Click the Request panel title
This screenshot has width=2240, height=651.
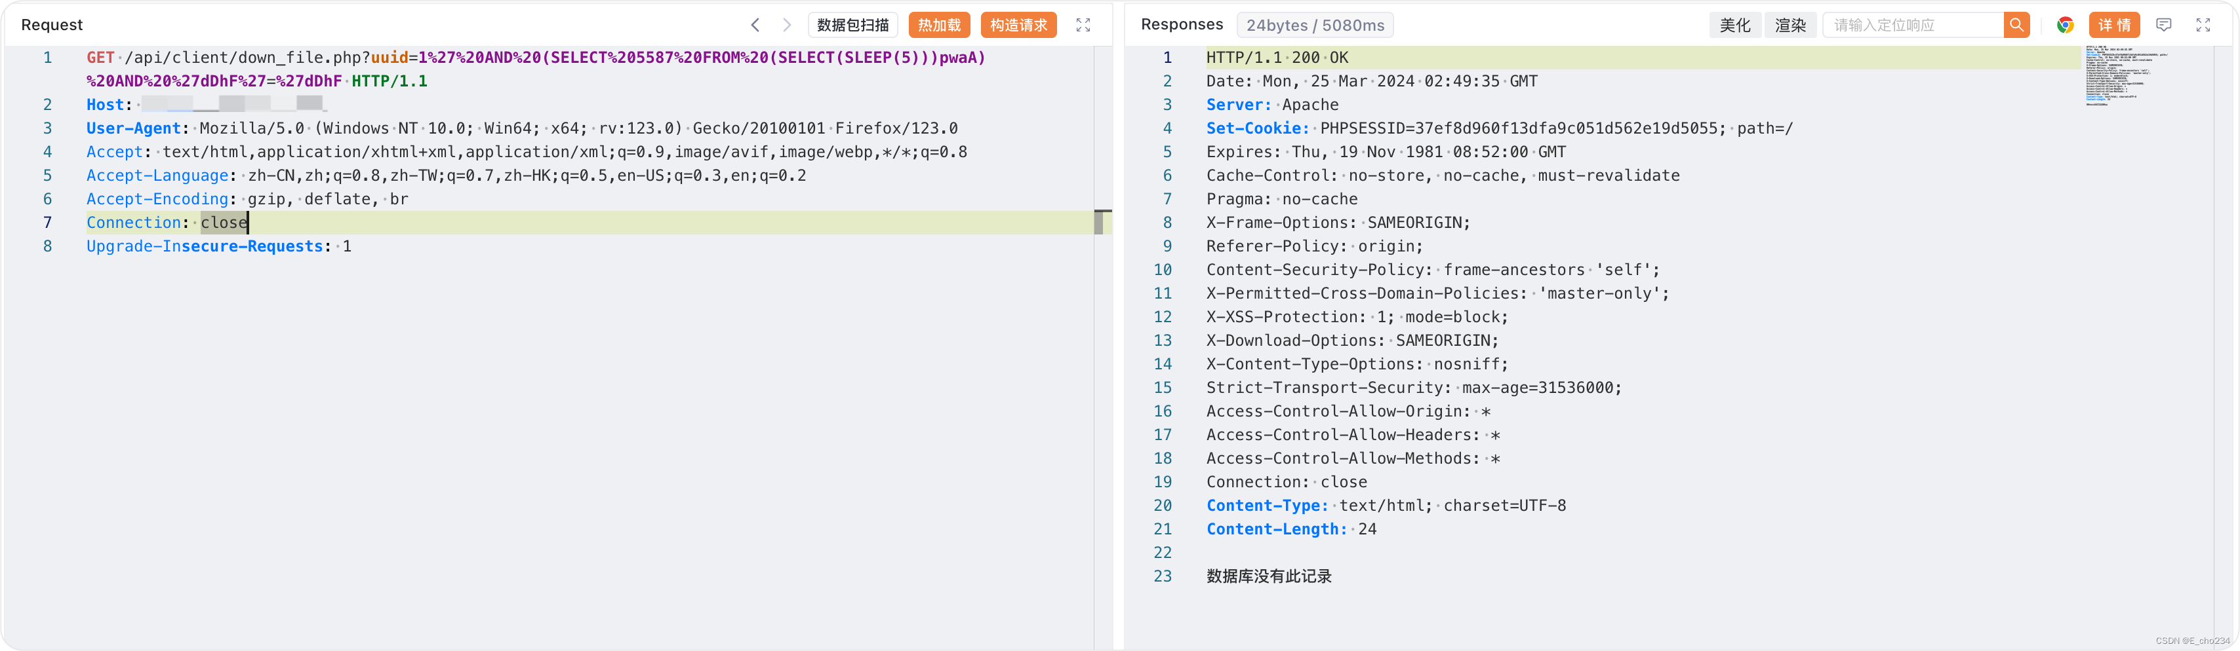point(52,25)
